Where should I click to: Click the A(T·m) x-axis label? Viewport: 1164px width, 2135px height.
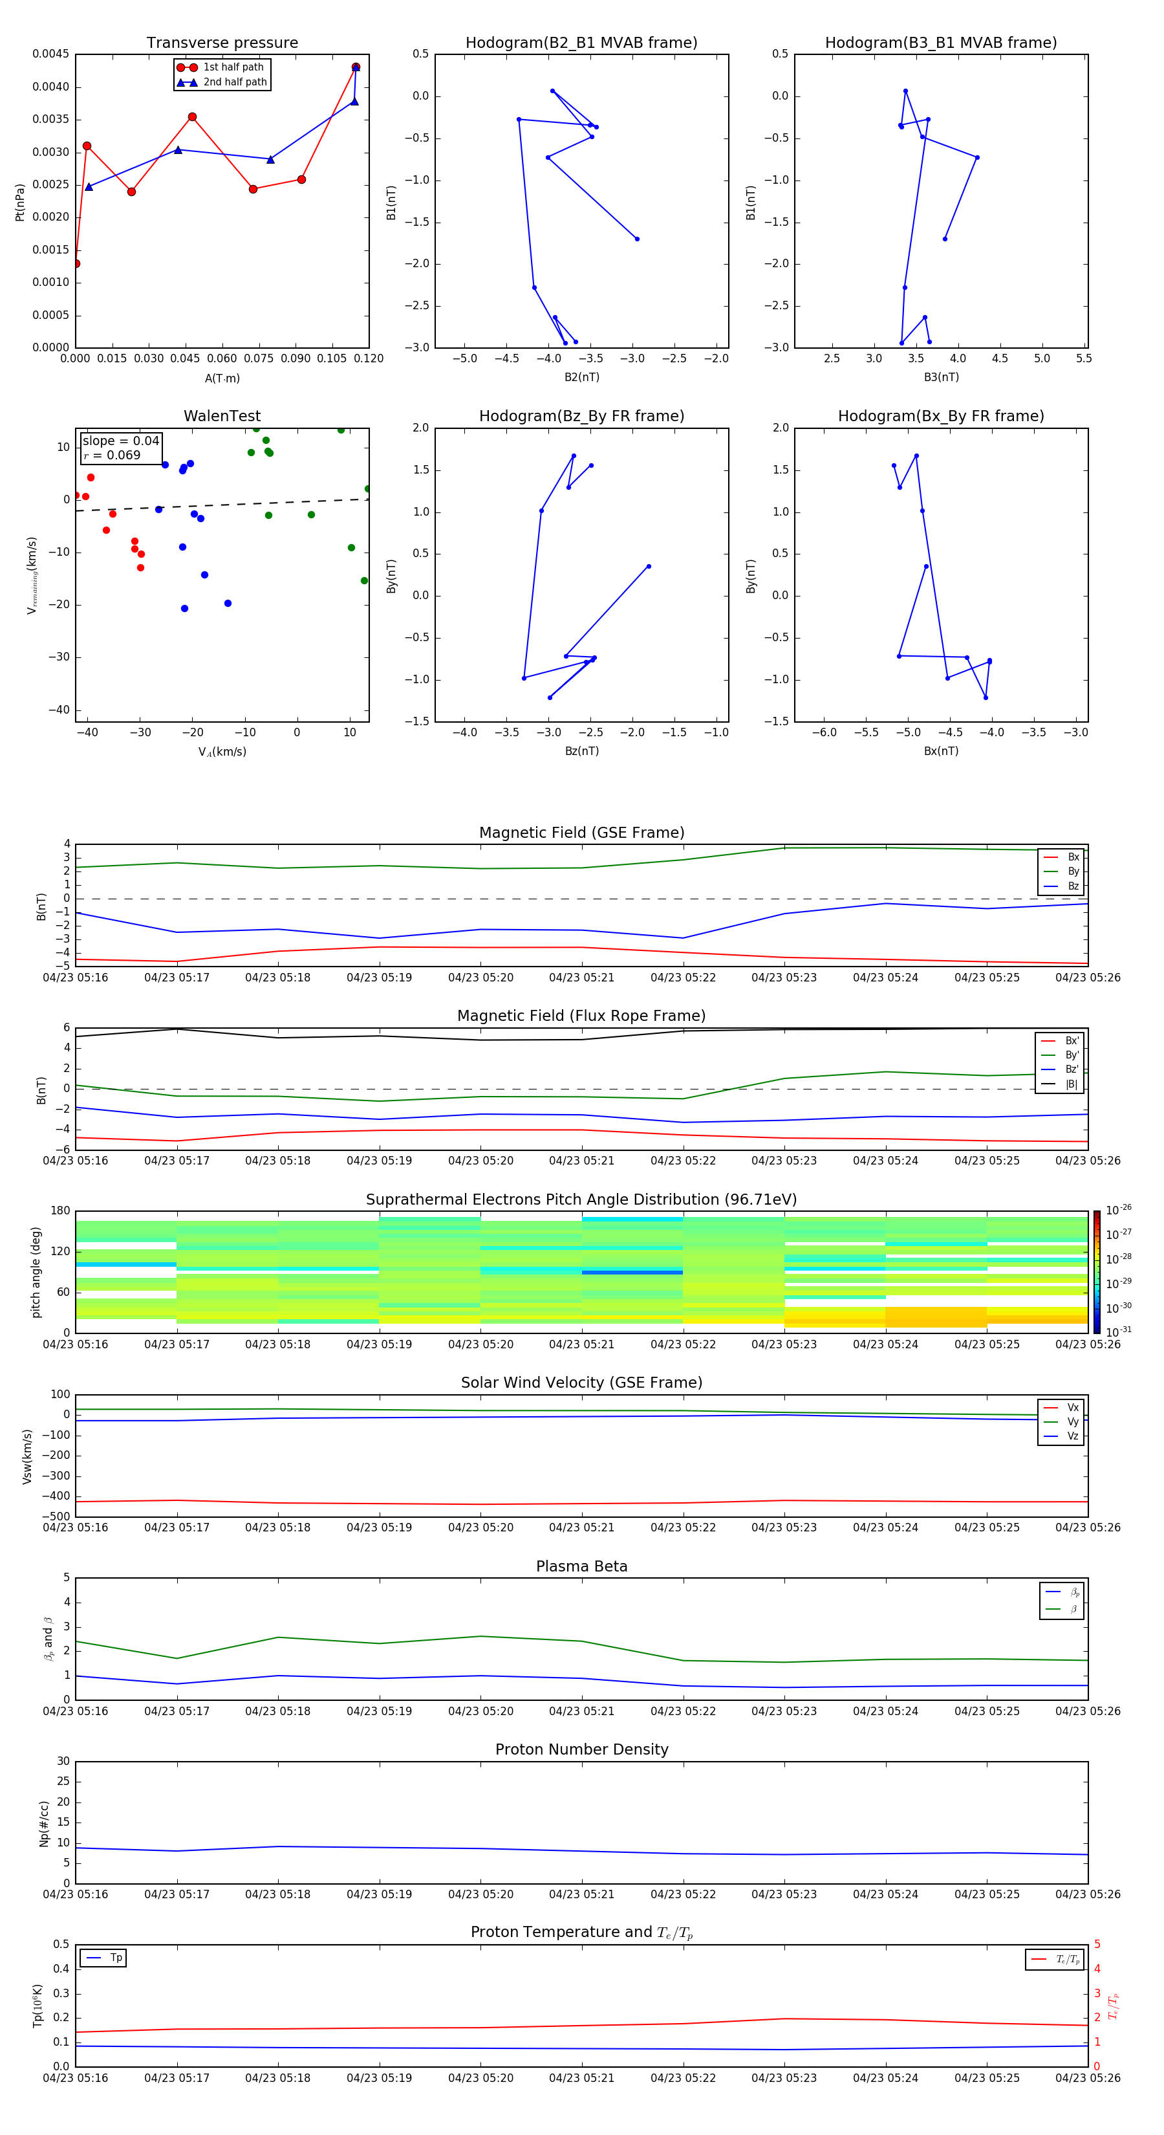click(222, 378)
